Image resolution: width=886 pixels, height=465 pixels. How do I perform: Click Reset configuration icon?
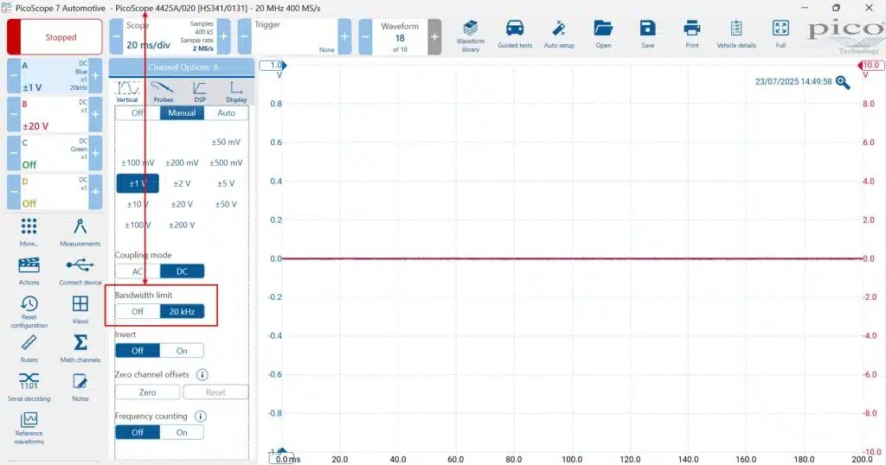click(x=29, y=311)
